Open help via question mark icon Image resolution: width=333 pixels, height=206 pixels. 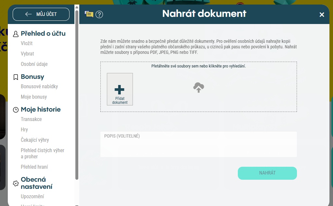coord(99,15)
